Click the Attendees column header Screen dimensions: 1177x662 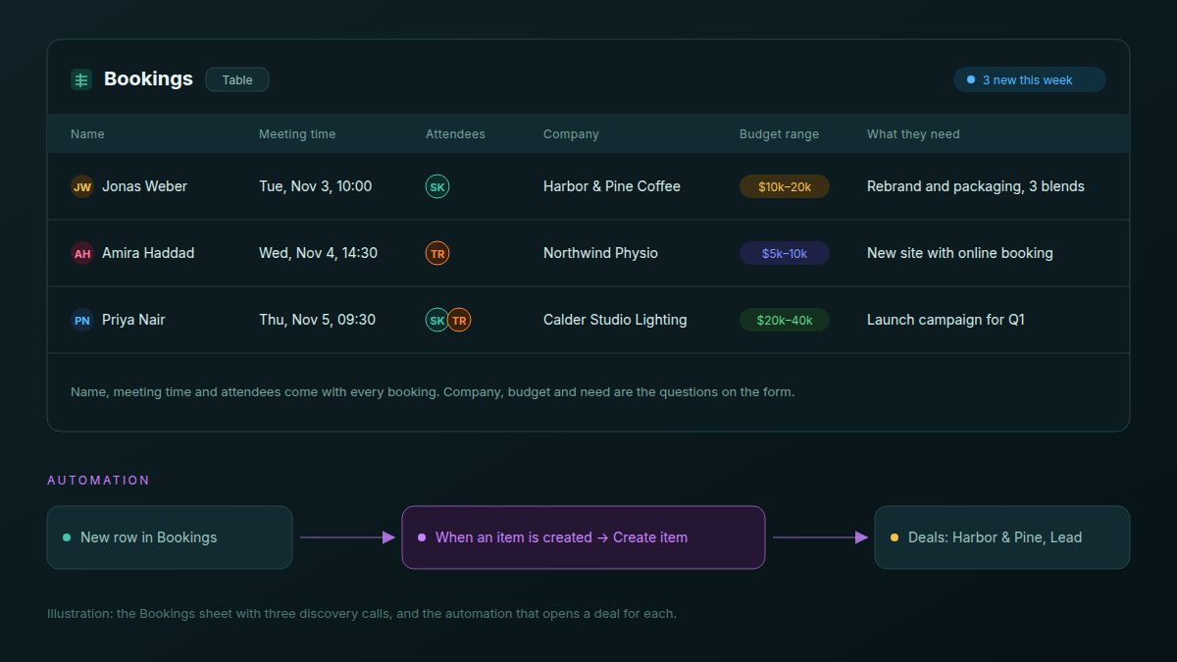(455, 134)
